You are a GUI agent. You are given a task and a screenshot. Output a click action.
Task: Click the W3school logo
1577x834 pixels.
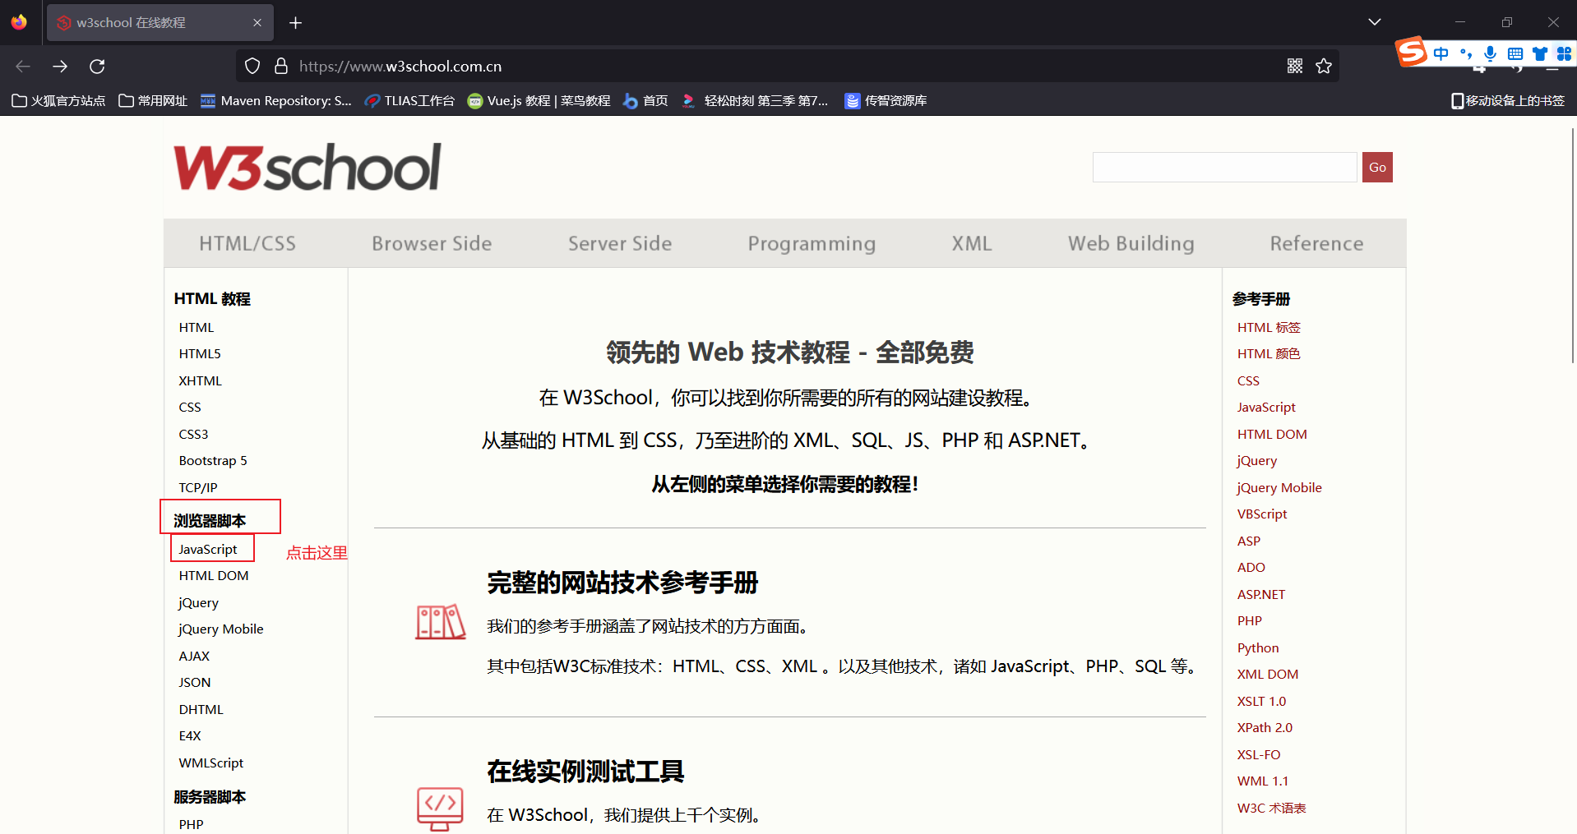point(308,168)
